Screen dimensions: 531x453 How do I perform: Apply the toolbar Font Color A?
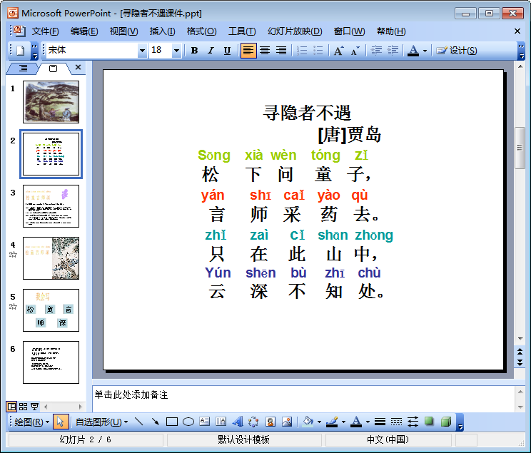click(413, 51)
